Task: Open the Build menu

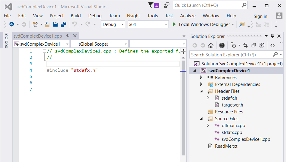Action: (x=76, y=16)
